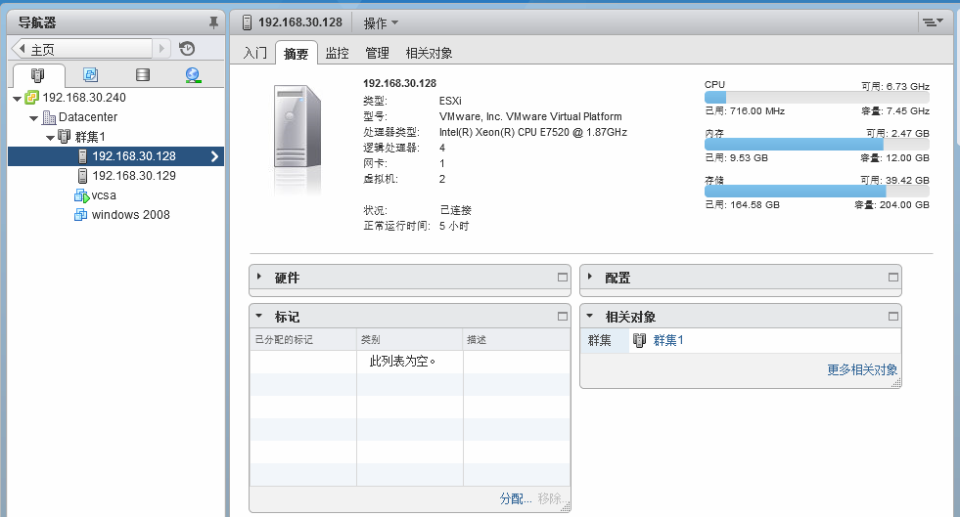Click the host icon in the title bar

(x=248, y=22)
